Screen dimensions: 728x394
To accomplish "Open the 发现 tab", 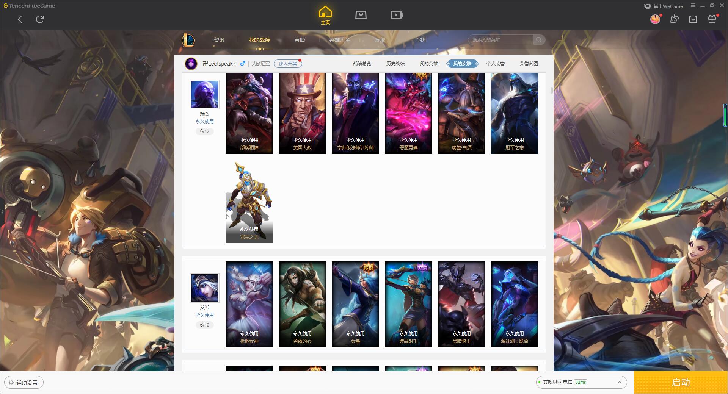I will [x=380, y=40].
